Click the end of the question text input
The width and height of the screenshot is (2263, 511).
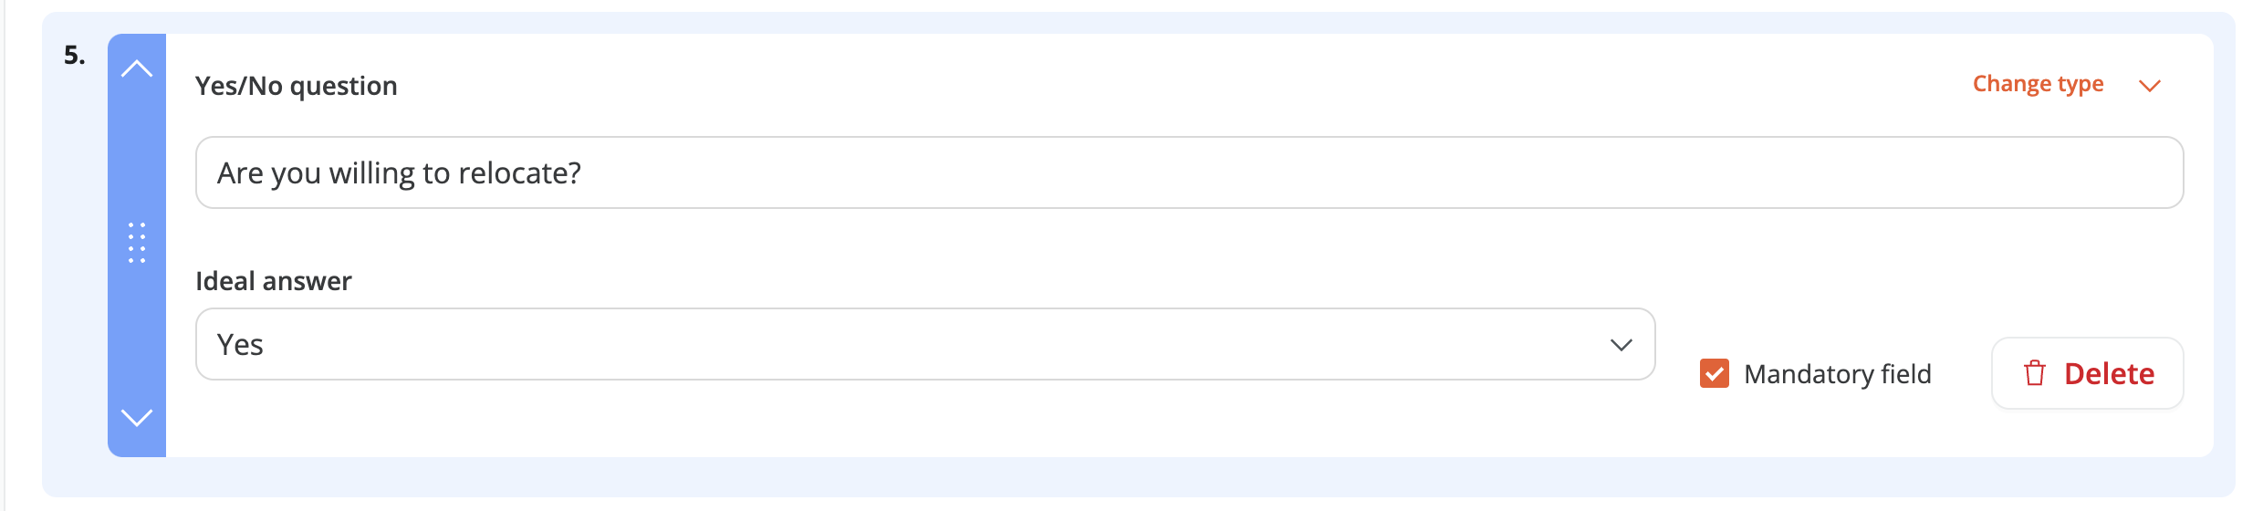click(585, 172)
